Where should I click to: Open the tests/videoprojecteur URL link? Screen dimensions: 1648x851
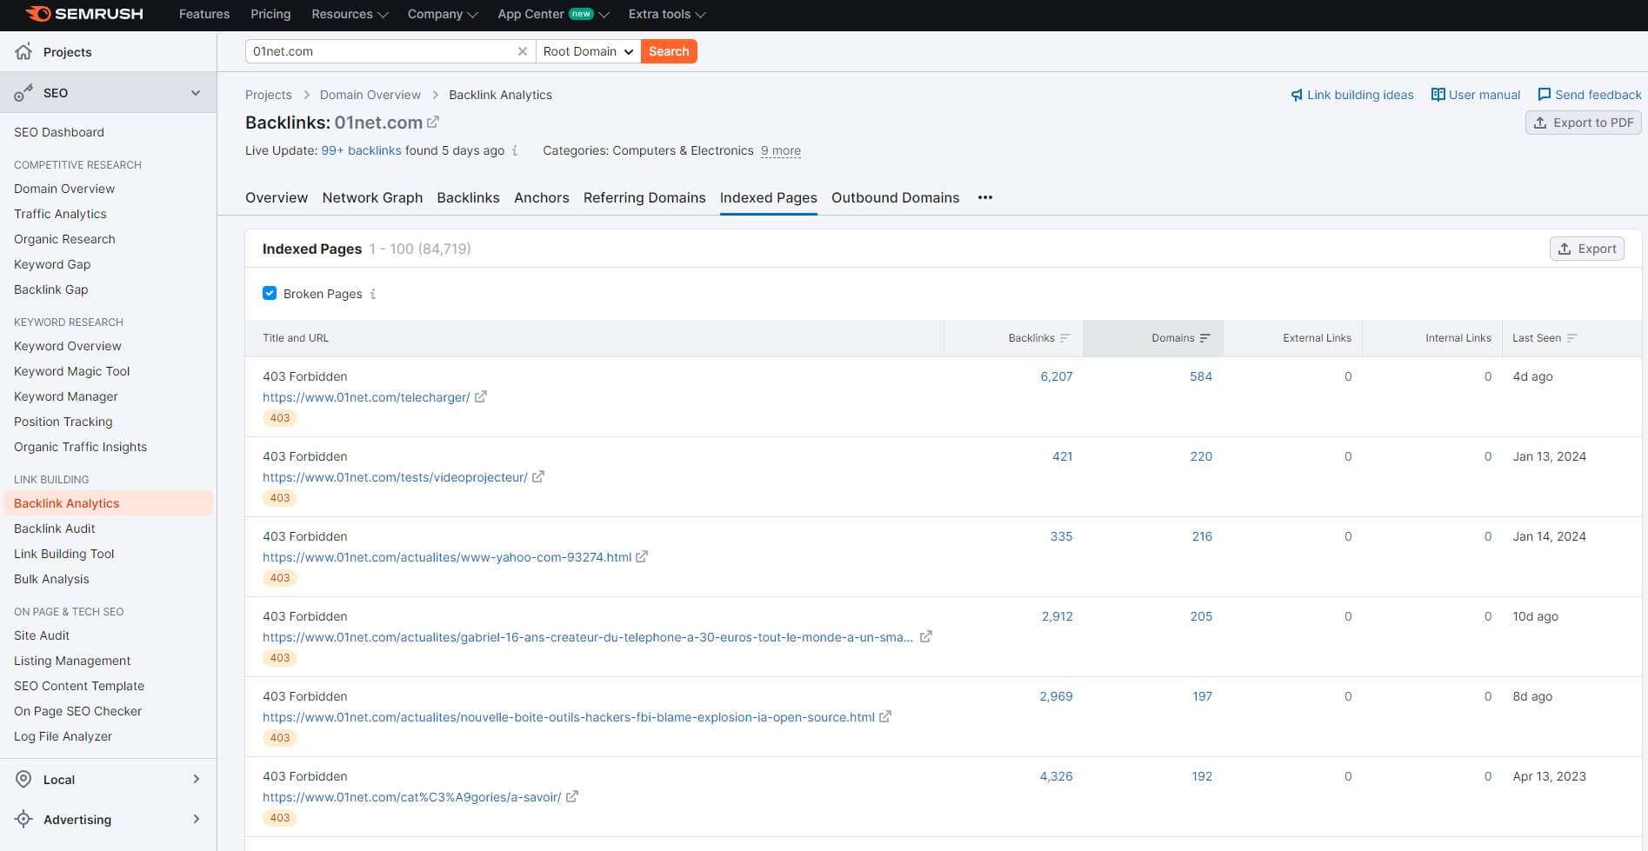pyautogui.click(x=395, y=477)
